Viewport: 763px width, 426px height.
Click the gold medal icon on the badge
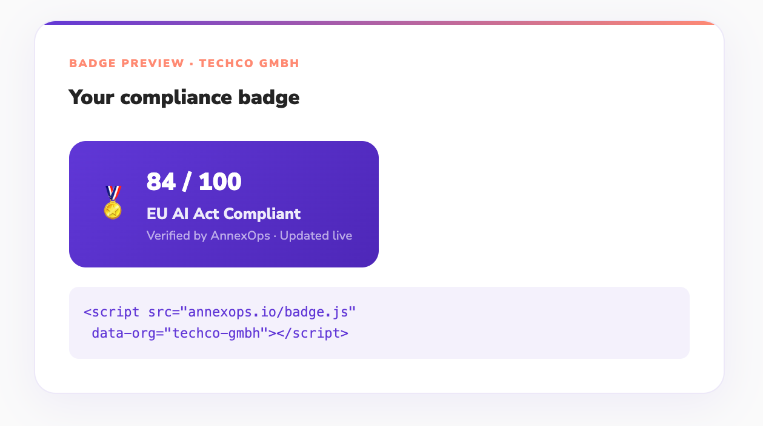[x=113, y=203]
